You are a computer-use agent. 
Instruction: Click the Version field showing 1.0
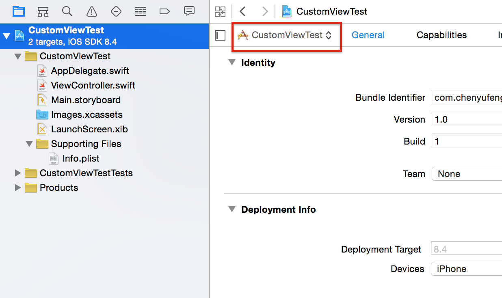(x=467, y=119)
